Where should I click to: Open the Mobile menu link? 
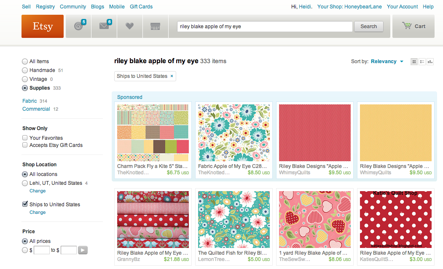pyautogui.click(x=117, y=6)
